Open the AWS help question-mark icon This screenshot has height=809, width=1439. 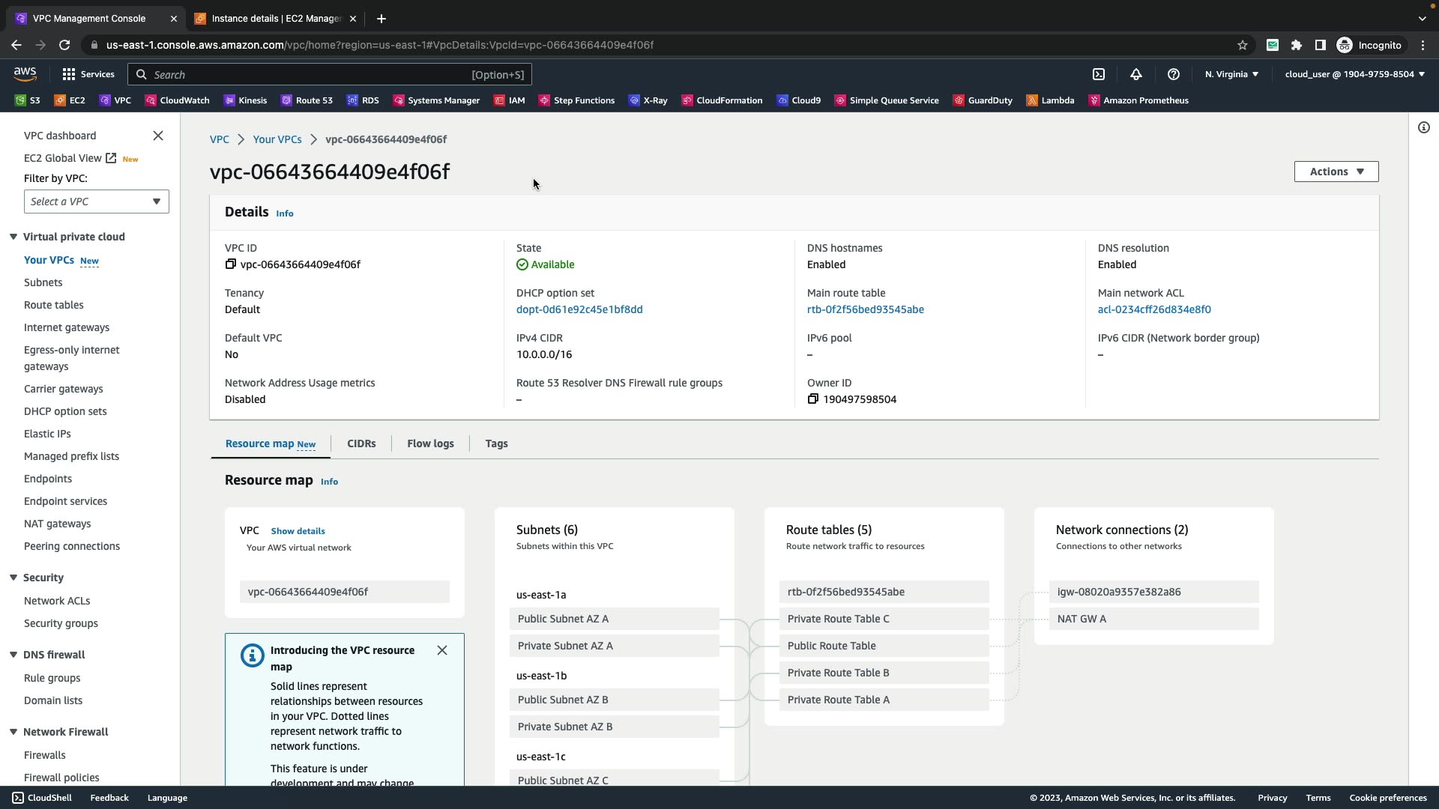[1174, 74]
